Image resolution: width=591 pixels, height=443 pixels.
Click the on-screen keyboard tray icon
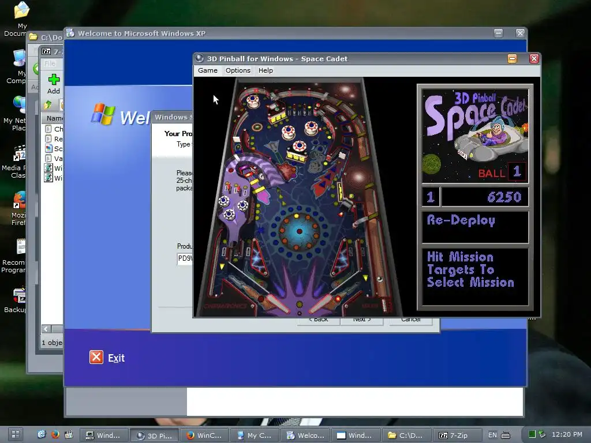click(x=506, y=436)
